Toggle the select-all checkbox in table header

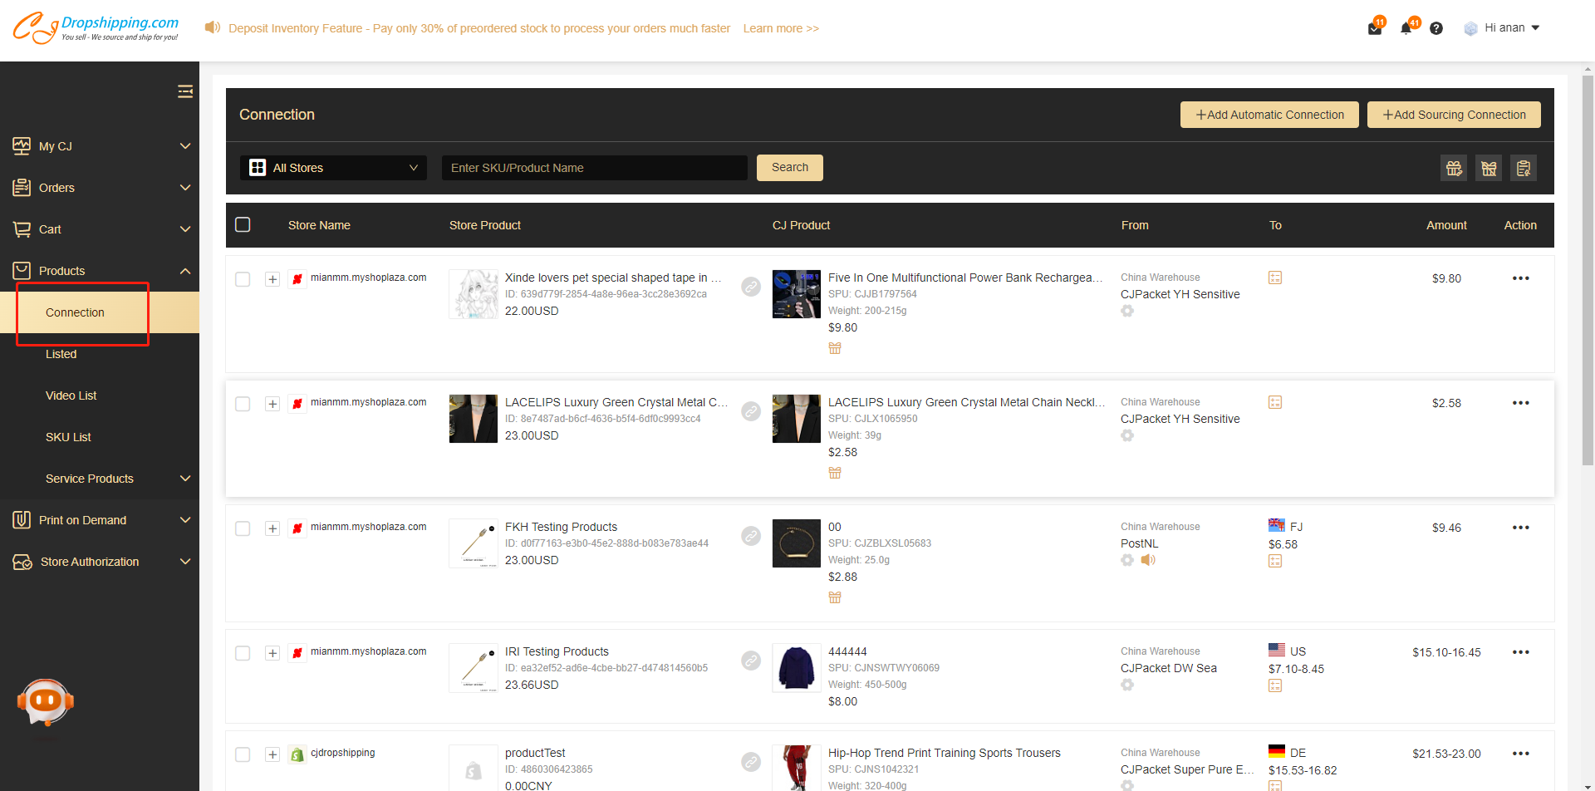tap(243, 225)
